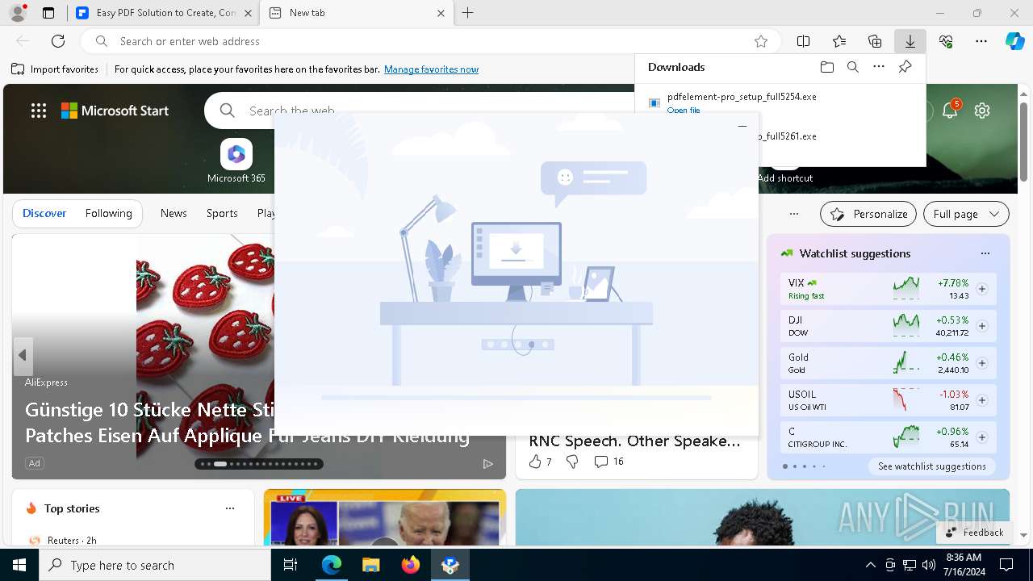Open Microsoft 365 shortcut tile

coord(236,161)
